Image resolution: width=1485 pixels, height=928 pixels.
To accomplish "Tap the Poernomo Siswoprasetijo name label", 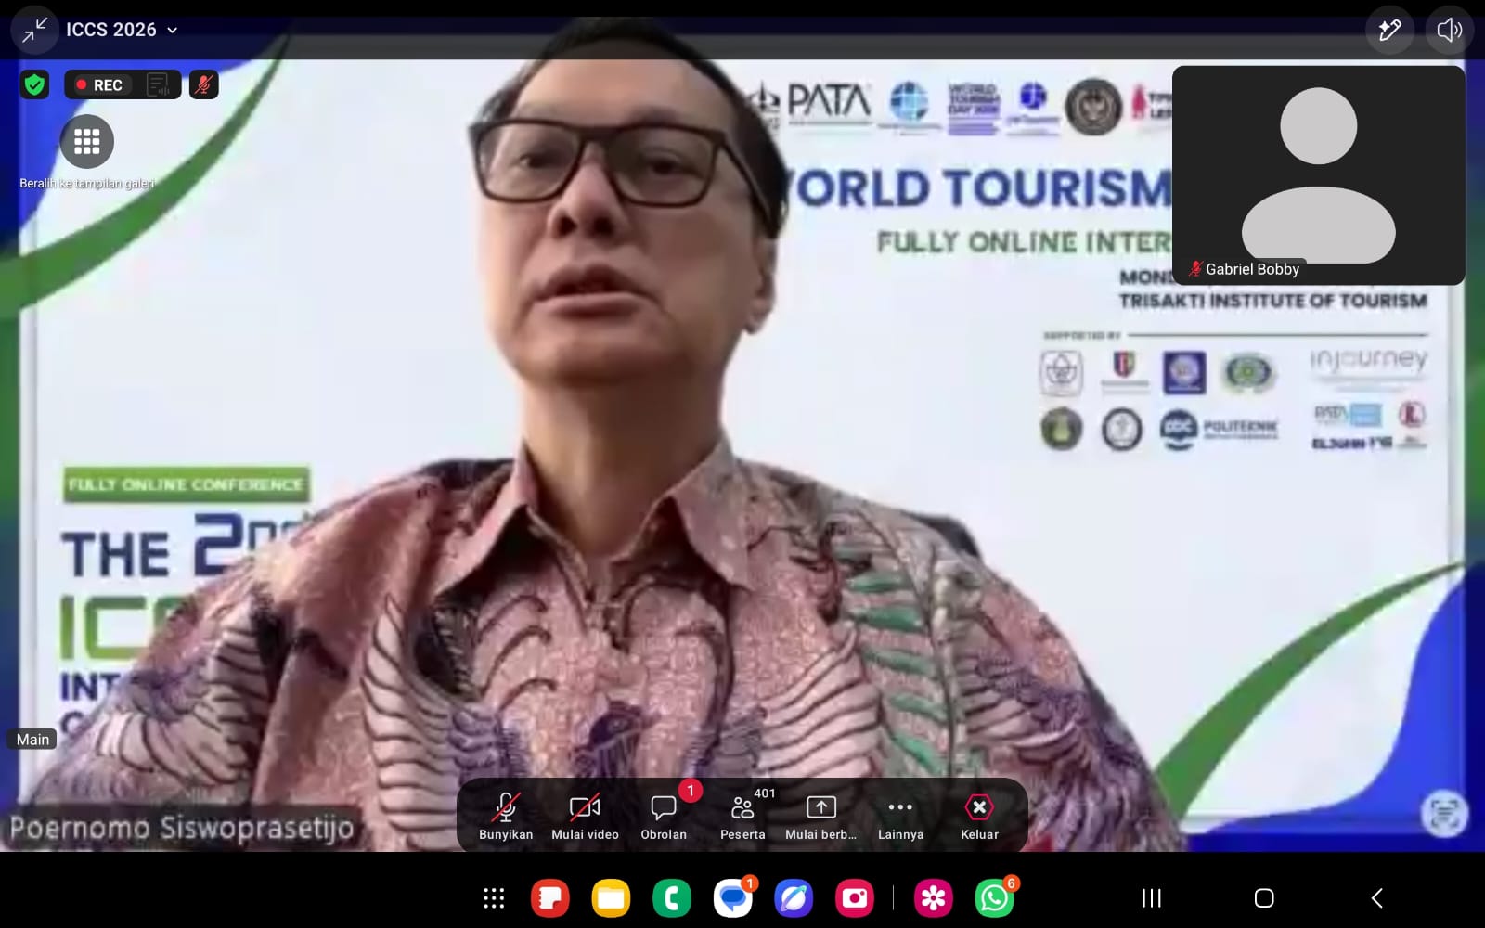I will [x=182, y=828].
